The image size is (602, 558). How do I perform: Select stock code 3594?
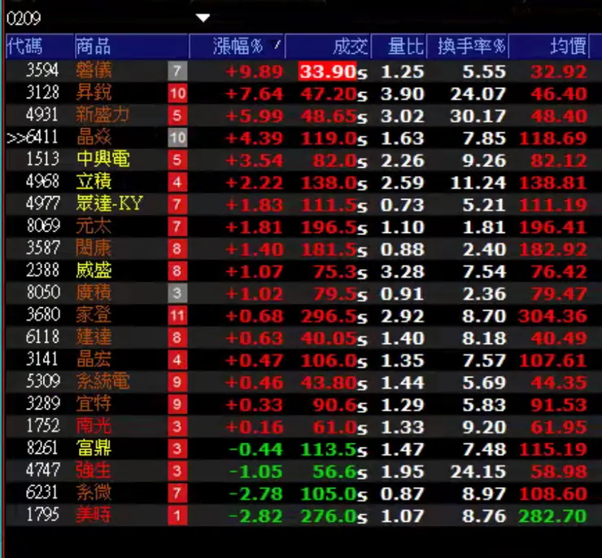(x=42, y=70)
